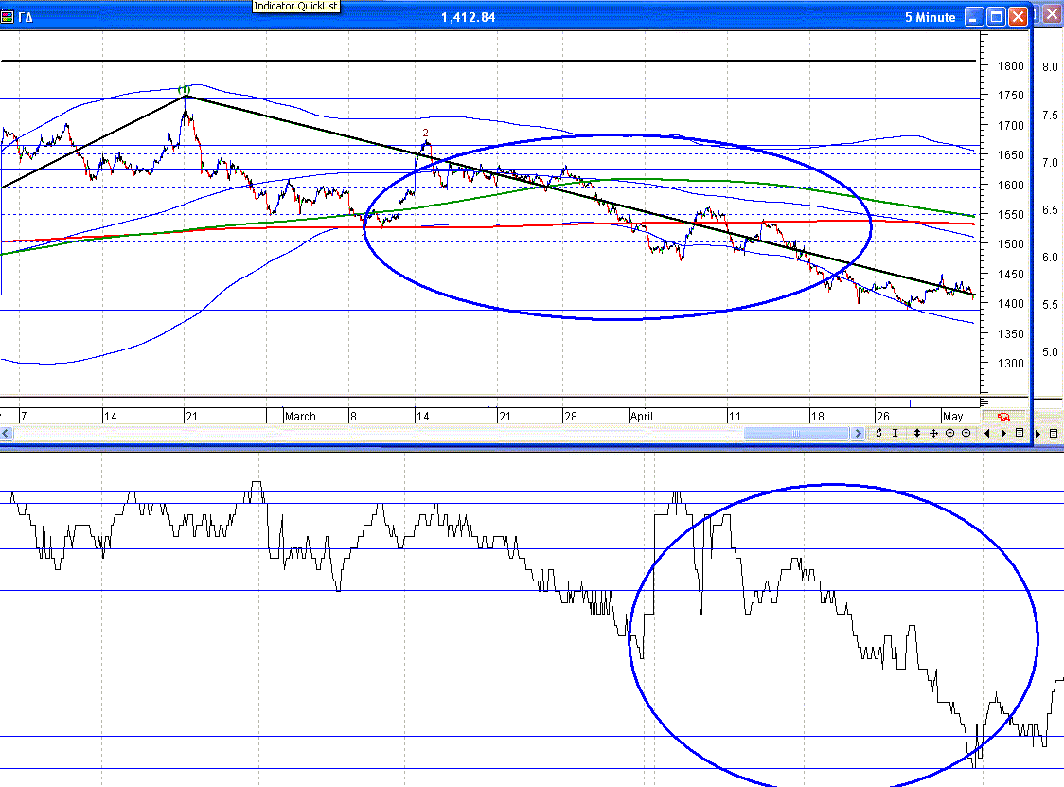Viewport: 1064px width, 787px height.
Task: Click the '5 Minute' timeframe label
Action: pyautogui.click(x=931, y=17)
